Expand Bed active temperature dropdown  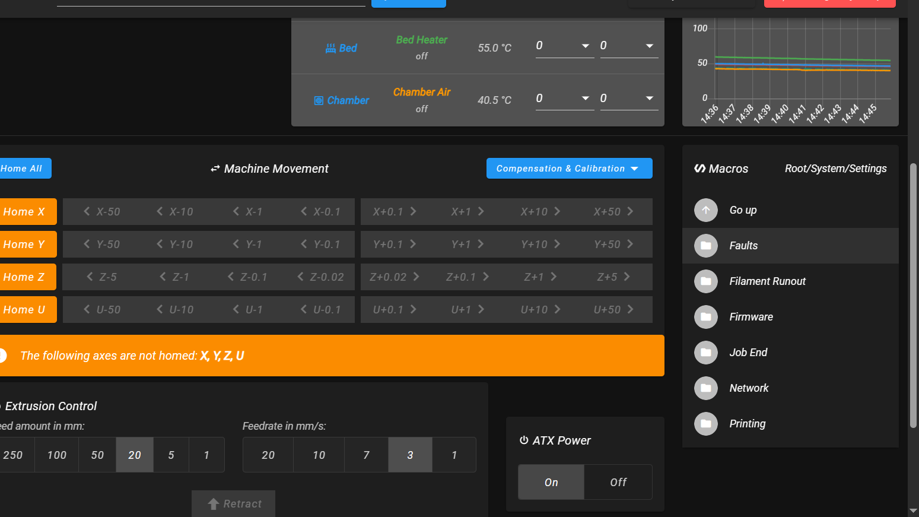coord(586,46)
